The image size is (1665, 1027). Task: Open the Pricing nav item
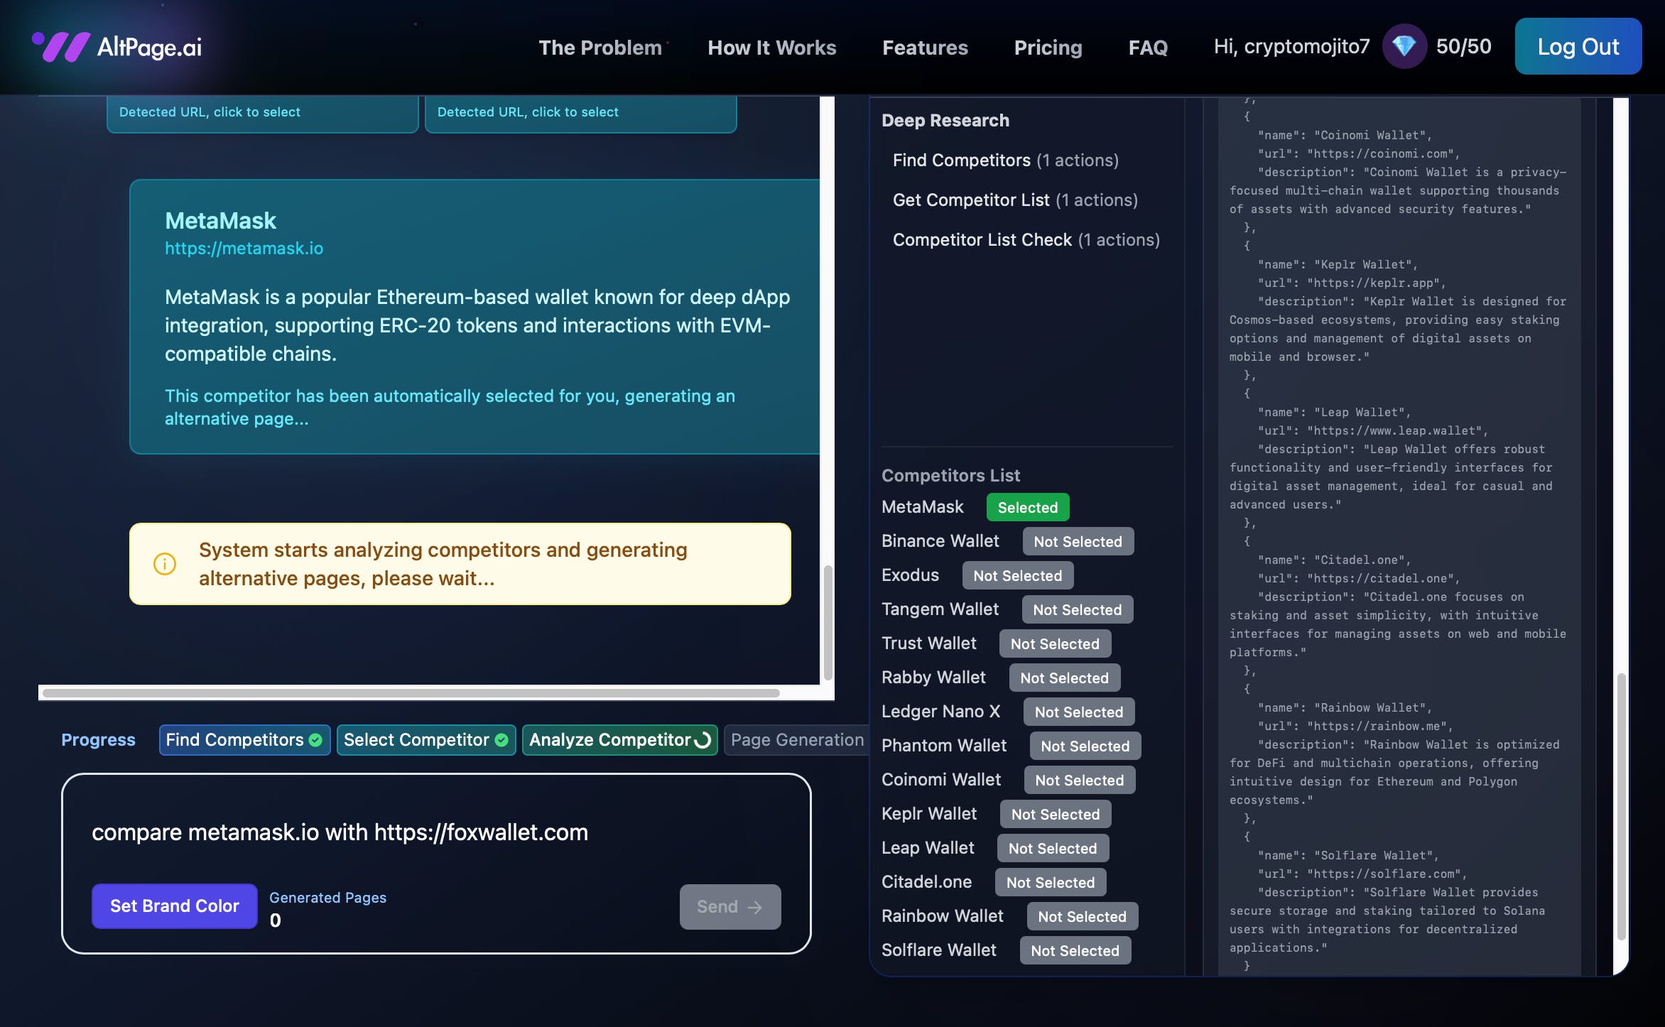coord(1048,48)
